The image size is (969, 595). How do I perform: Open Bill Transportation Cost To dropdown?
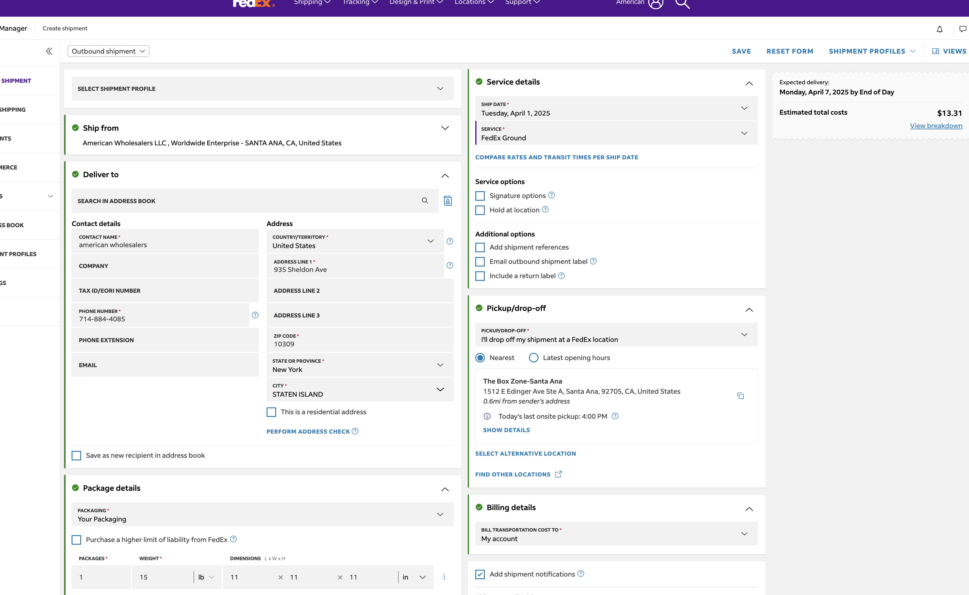point(616,534)
